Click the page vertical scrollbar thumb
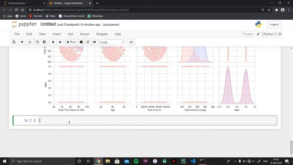The height and width of the screenshot is (165, 293). tap(291, 148)
